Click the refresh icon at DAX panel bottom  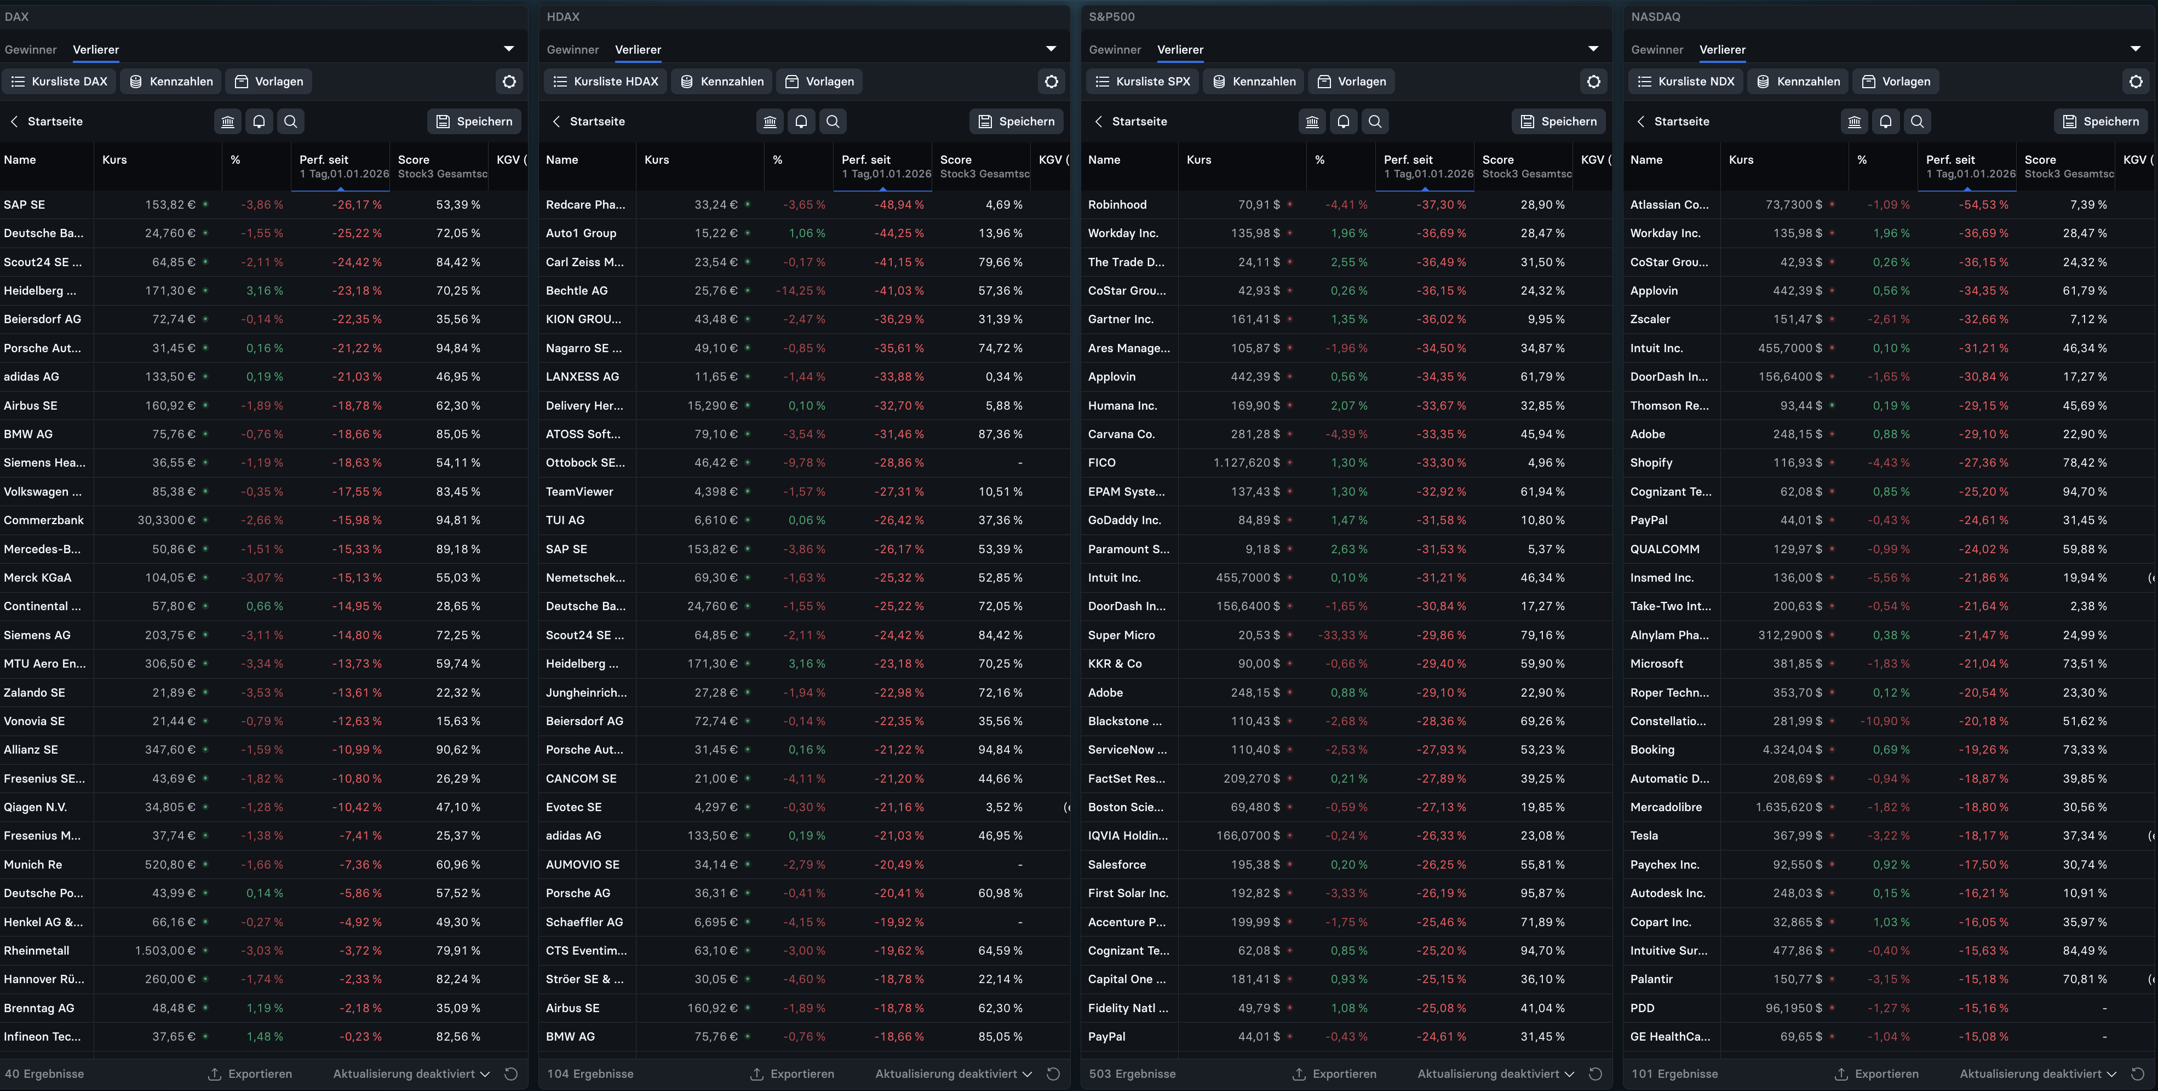(511, 1073)
